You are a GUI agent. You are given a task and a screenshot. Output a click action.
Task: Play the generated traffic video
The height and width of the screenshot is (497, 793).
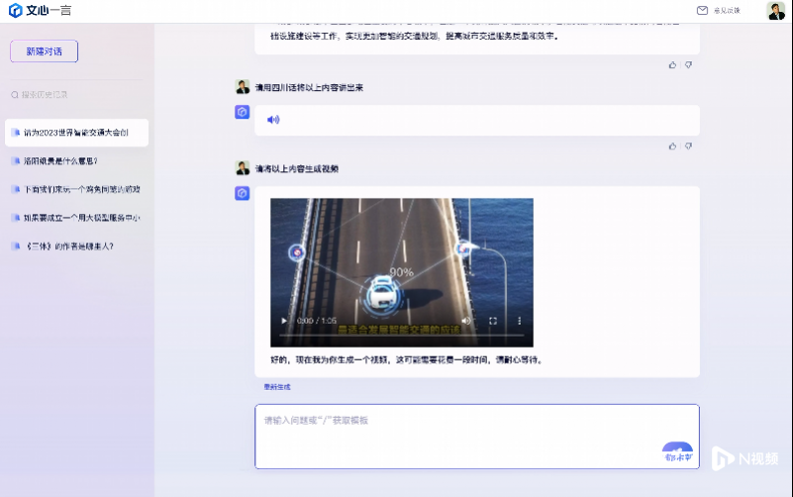coord(285,321)
